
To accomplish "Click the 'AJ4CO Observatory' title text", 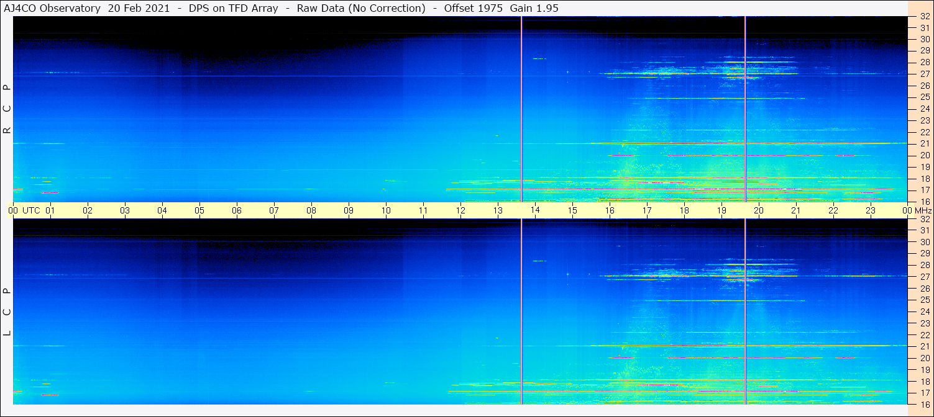I will tap(52, 9).
